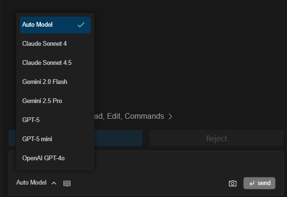Open the book icon next to model selector
Screen dimensions: 287x197
[67, 183]
